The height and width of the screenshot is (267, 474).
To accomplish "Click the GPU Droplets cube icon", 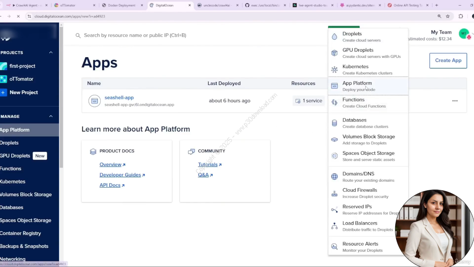I will coord(334,53).
